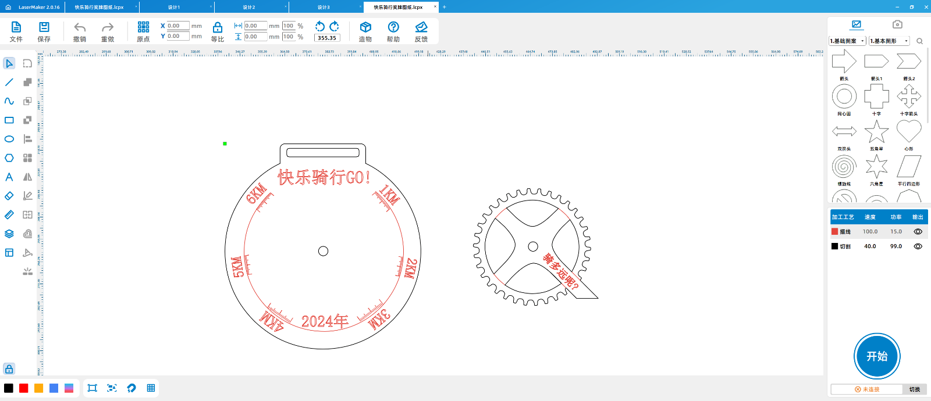
Task: Expand the 1.基础图案 category dropdown
Action: (847, 41)
